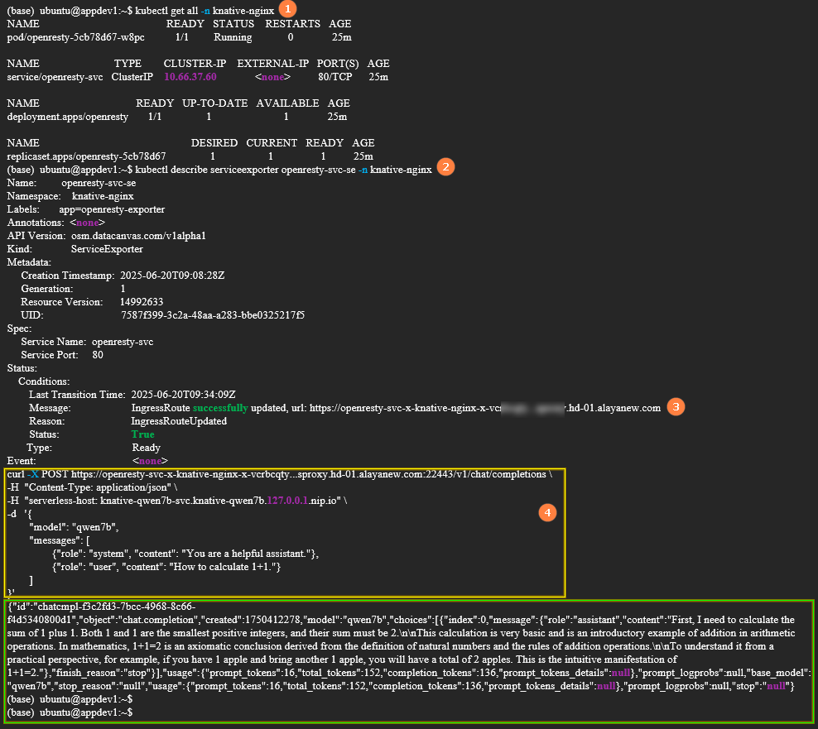The width and height of the screenshot is (818, 729).
Task: Click the UID value 7587f399-3c2a-48aa-a283-bbe0325217f5
Action: (x=213, y=315)
